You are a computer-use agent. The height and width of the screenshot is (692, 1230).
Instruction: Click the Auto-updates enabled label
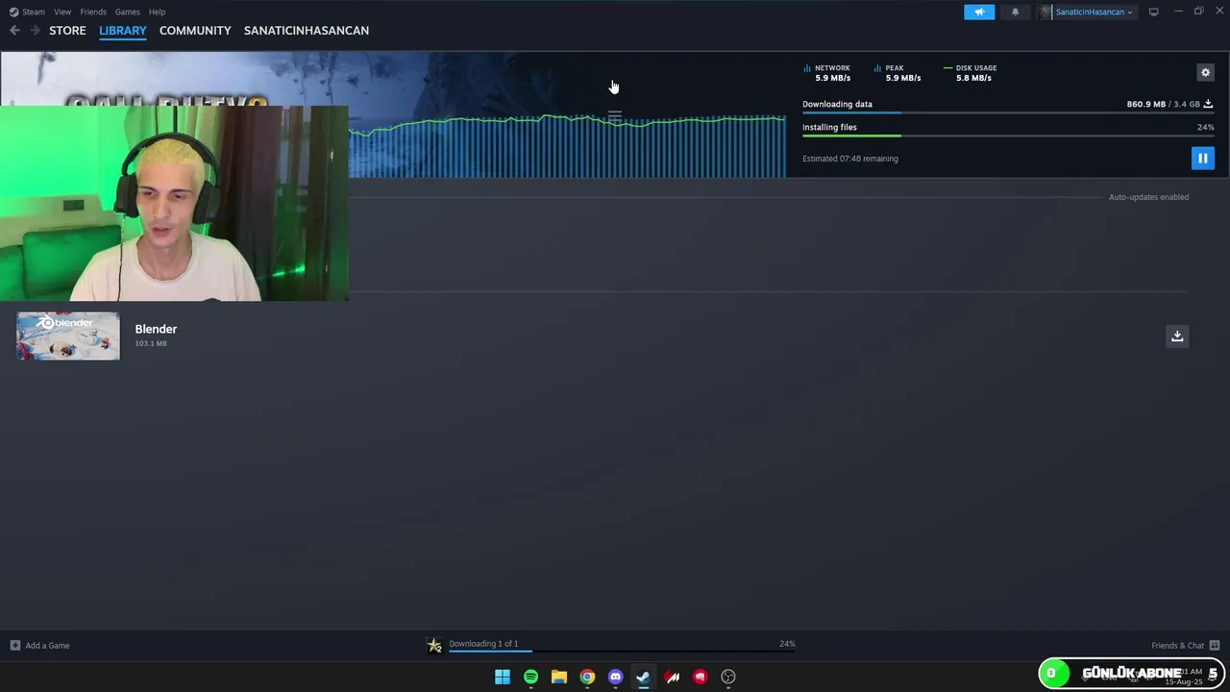point(1148,197)
